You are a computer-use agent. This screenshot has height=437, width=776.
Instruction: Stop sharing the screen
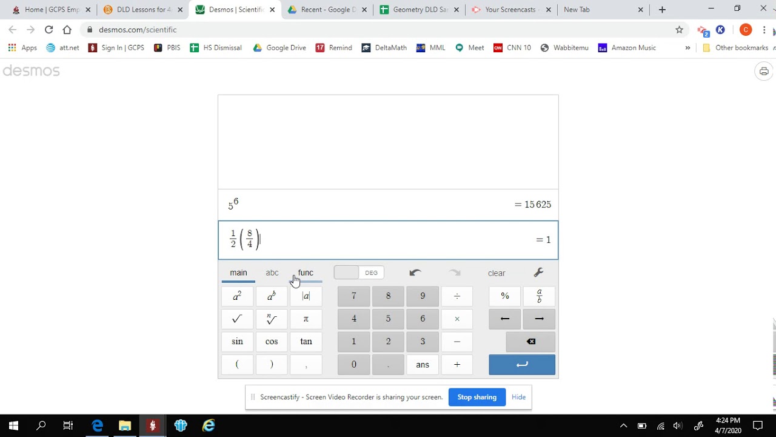(x=477, y=397)
